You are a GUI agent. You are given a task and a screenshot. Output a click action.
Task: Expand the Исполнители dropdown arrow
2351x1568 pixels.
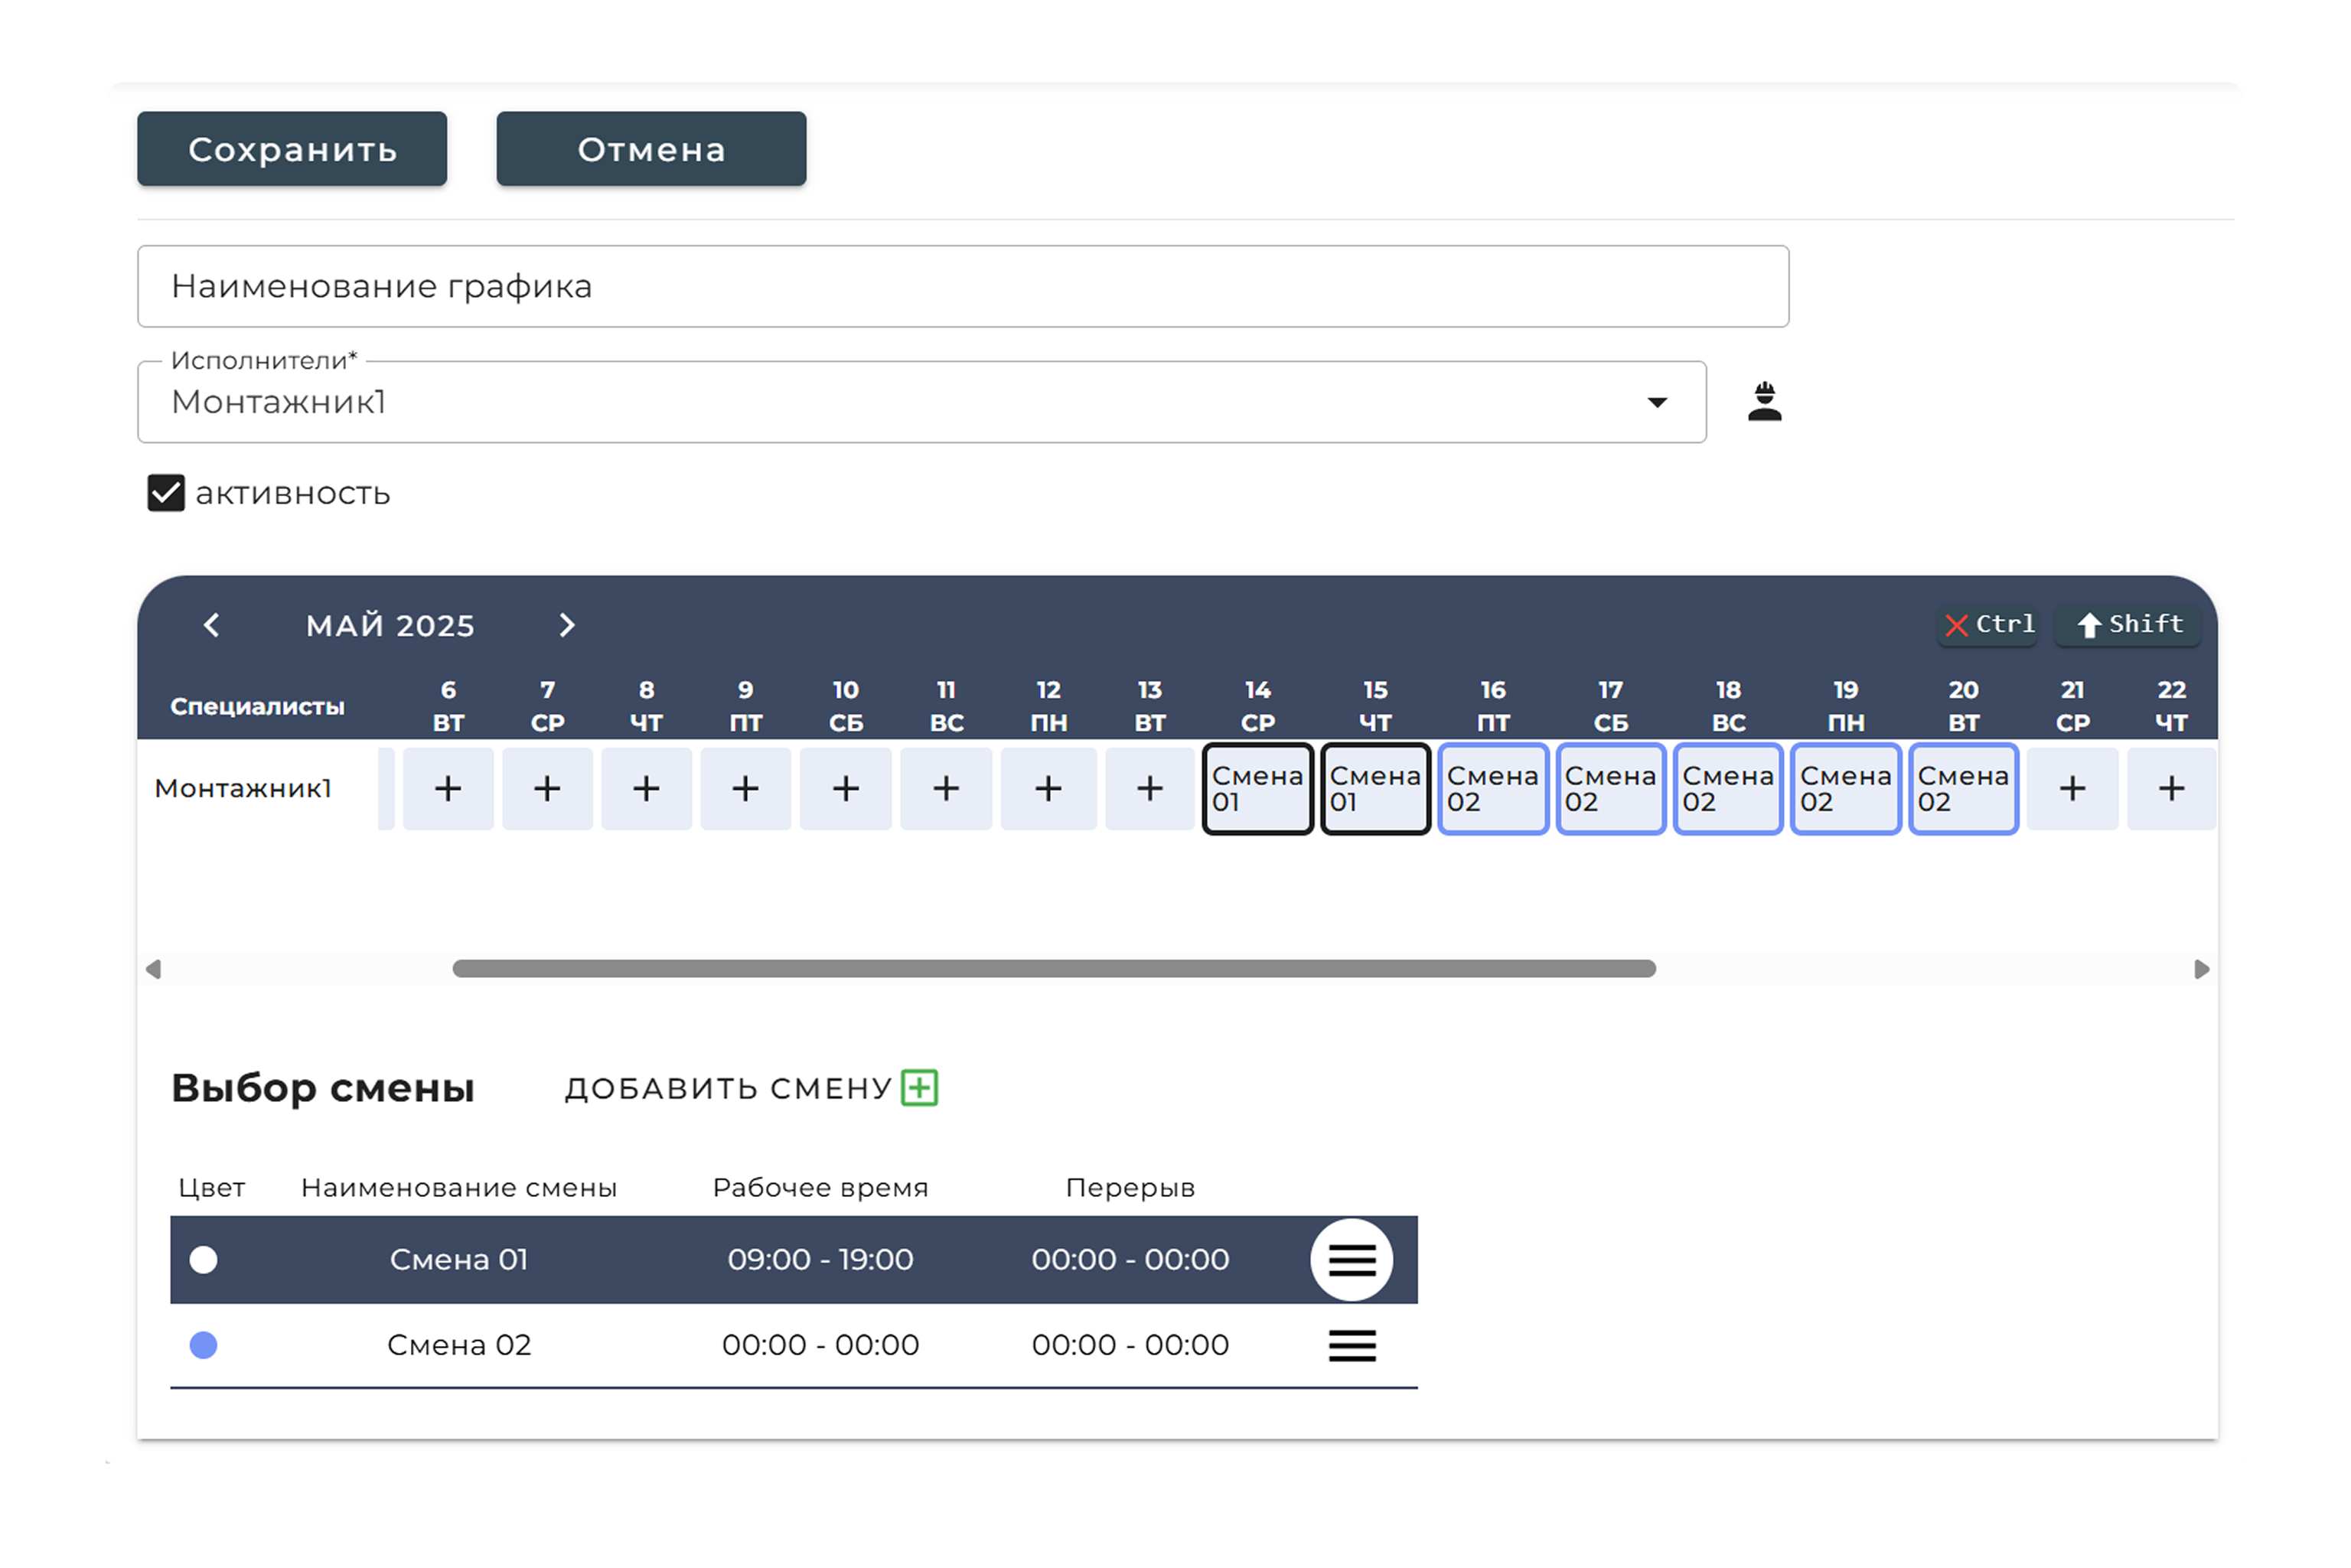[1657, 402]
